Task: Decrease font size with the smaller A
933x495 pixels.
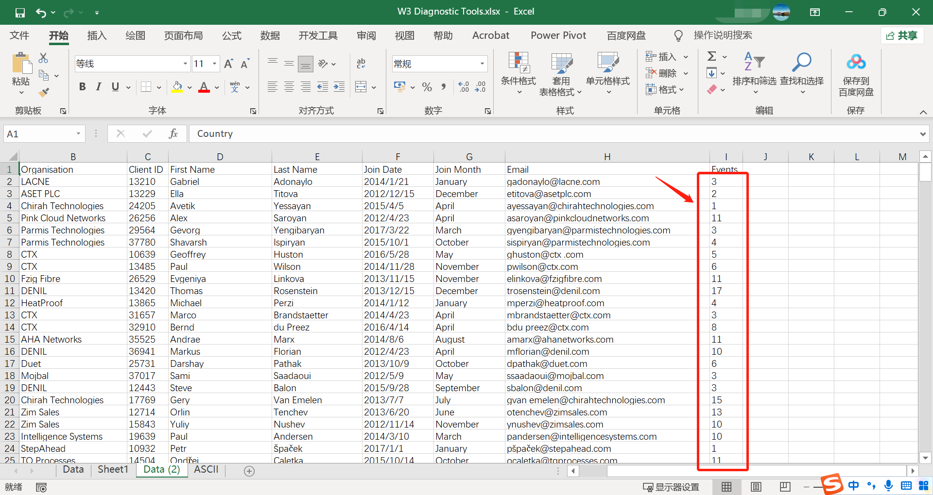Action: click(x=245, y=64)
